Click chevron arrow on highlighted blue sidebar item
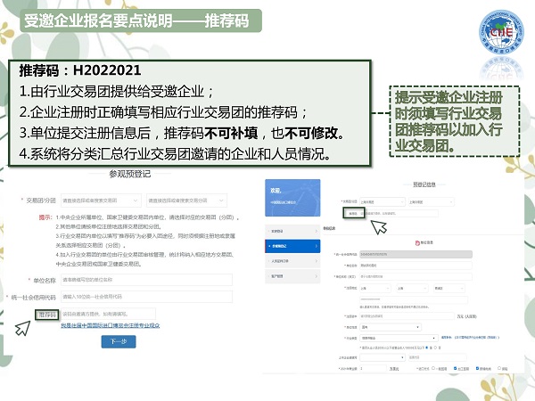 pyautogui.click(x=316, y=246)
